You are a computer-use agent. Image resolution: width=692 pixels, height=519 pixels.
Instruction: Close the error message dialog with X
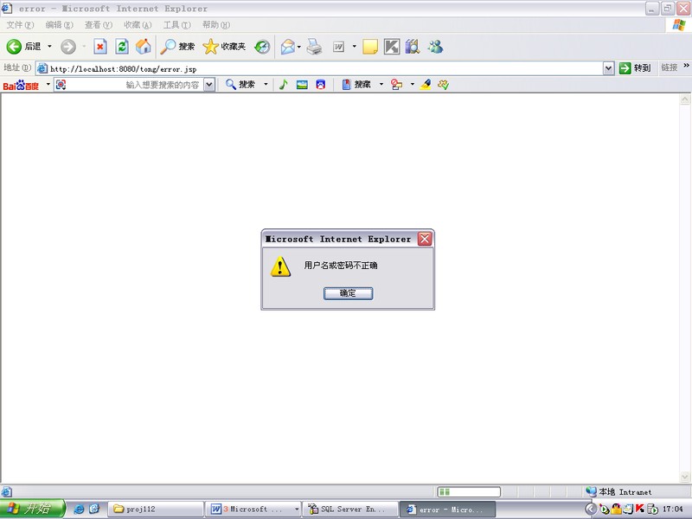pyautogui.click(x=425, y=239)
